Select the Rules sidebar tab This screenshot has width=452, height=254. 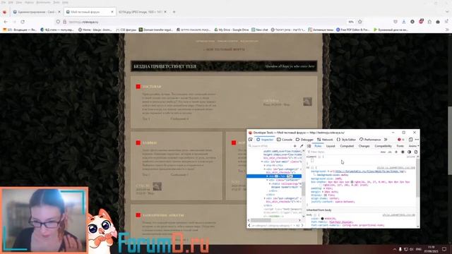pyautogui.click(x=318, y=146)
